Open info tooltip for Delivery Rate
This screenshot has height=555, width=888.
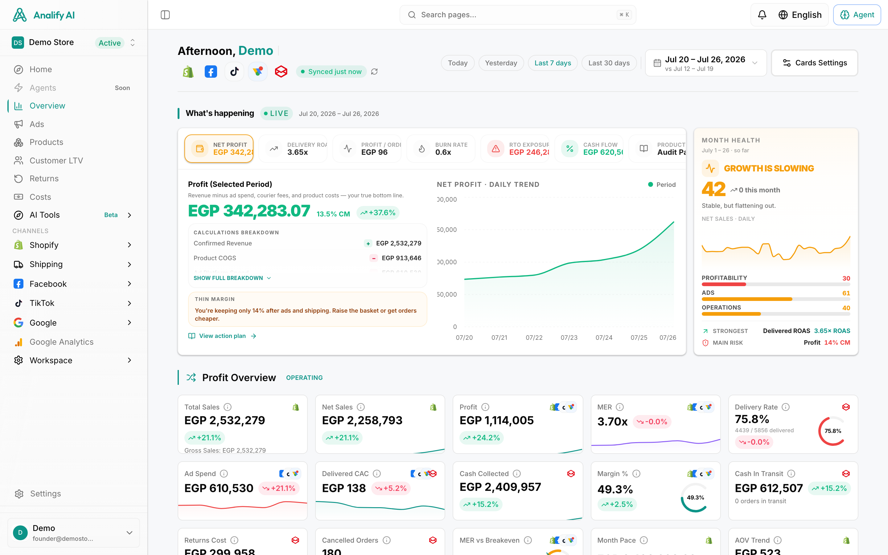tap(786, 407)
